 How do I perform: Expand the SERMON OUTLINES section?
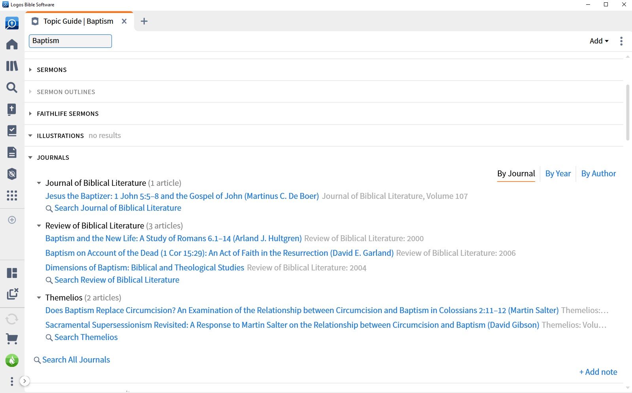point(30,92)
